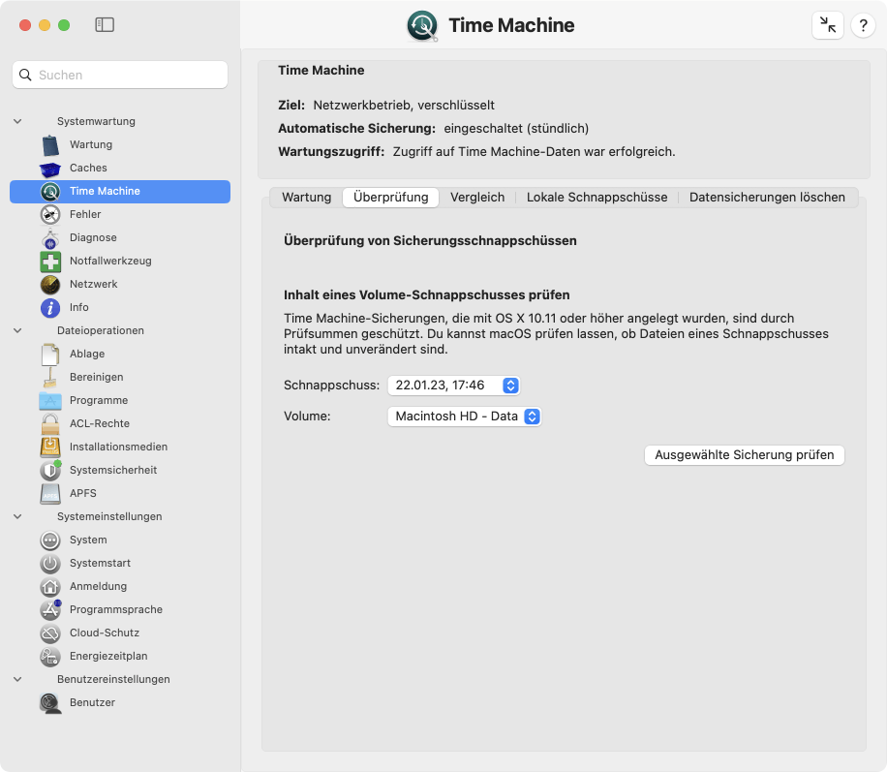
Task: Click the ACL-Rechte padlock icon
Action: [x=50, y=423]
